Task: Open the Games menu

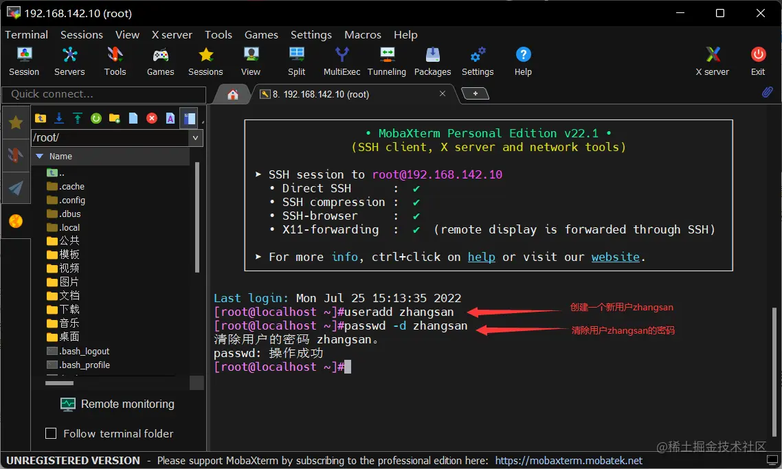Action: pyautogui.click(x=261, y=34)
